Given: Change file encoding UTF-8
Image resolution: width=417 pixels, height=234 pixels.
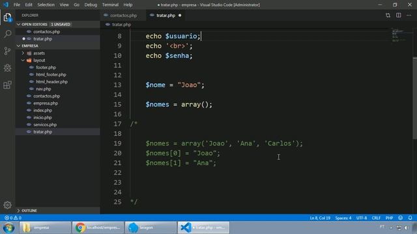Looking at the screenshot, I should point(362,218).
